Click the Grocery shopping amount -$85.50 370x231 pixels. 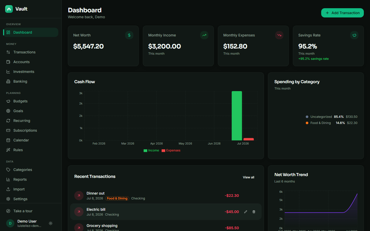[x=232, y=228]
